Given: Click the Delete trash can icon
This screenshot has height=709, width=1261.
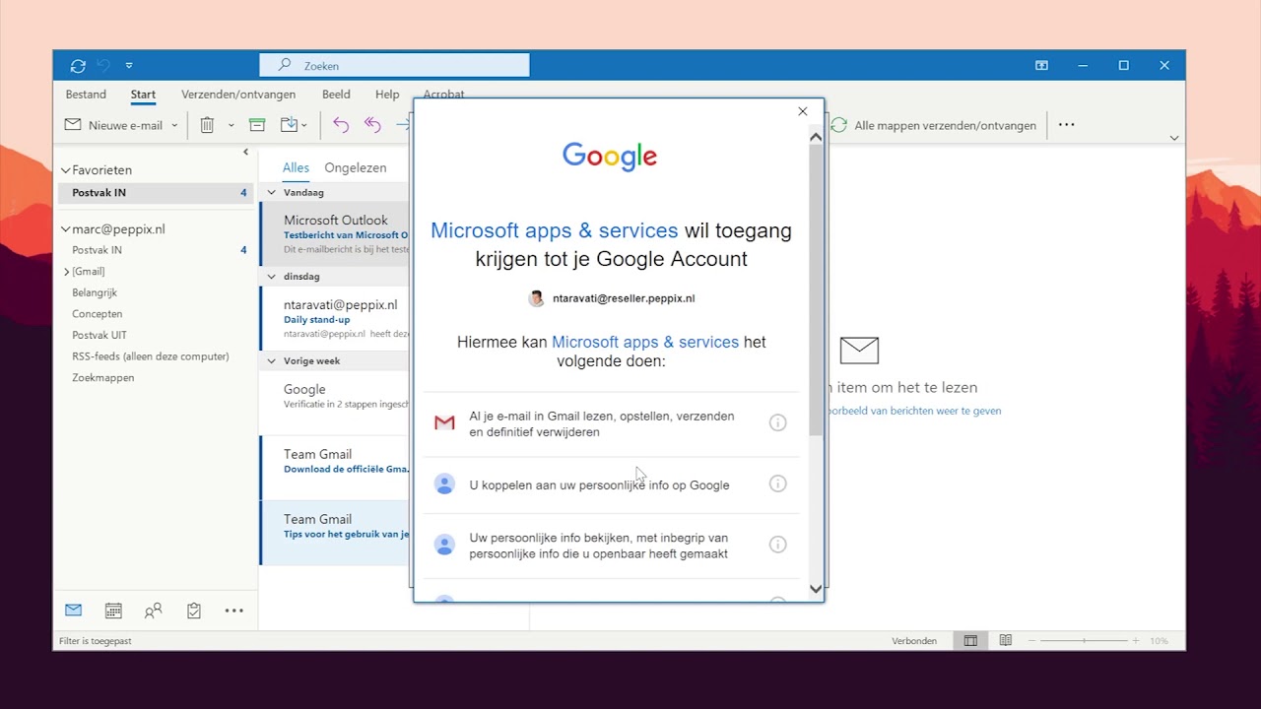Looking at the screenshot, I should 207,125.
